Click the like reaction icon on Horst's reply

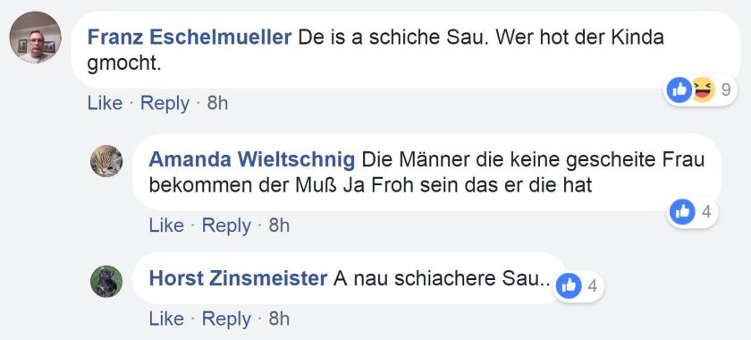569,286
